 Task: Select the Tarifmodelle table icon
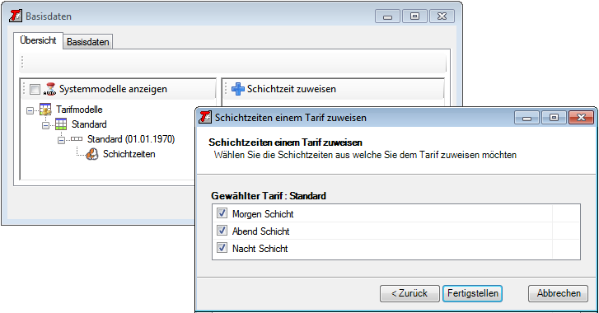[x=45, y=110]
